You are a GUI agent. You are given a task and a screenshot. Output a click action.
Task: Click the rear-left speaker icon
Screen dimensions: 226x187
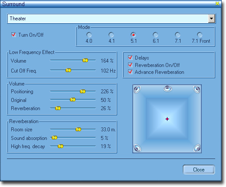tap(138, 148)
